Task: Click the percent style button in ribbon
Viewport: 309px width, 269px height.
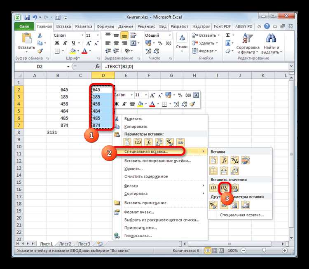Action: [160, 43]
